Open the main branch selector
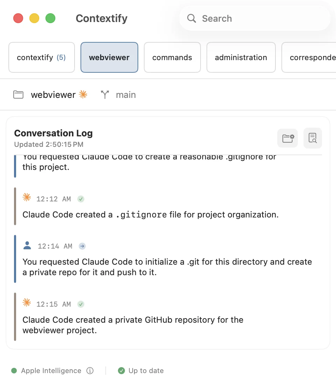336x386 pixels. 126,94
